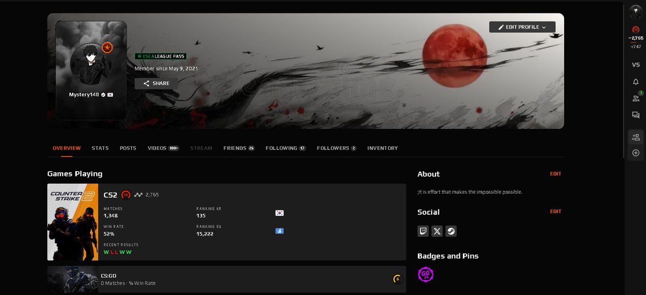Click the ESEA League Pass badge
This screenshot has height=295, width=646.
point(160,56)
